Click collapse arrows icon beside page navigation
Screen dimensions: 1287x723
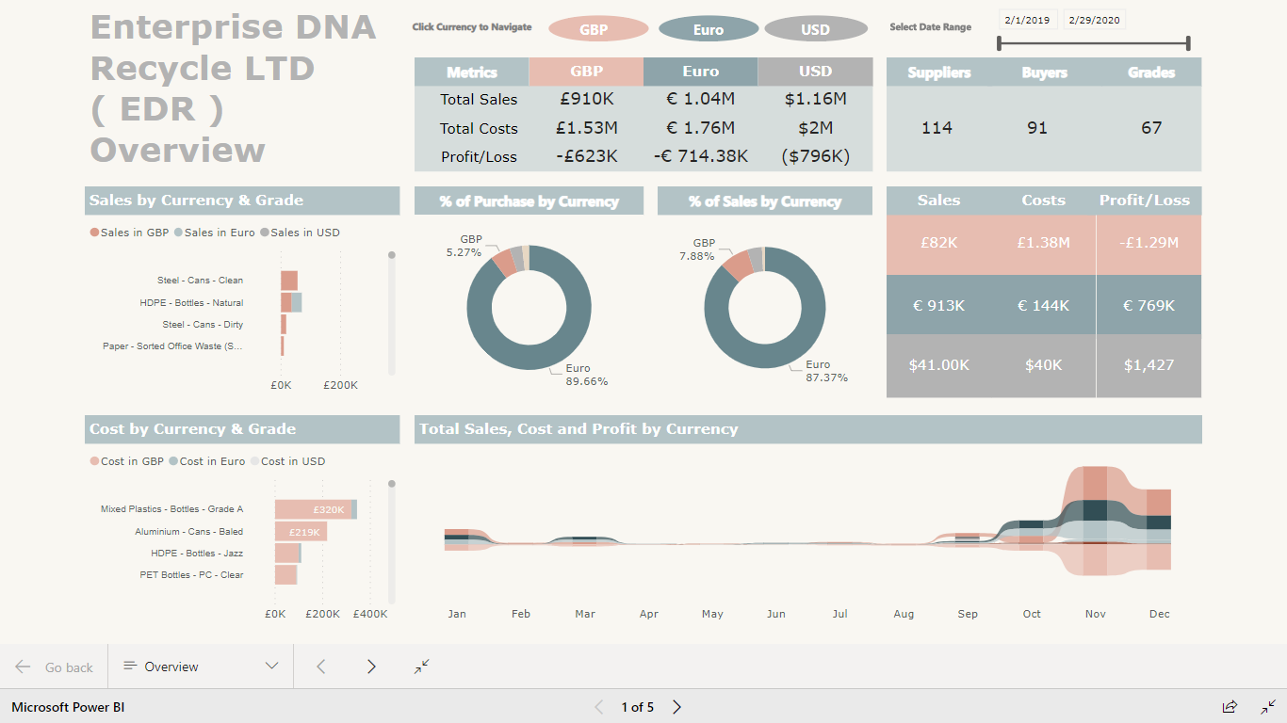point(421,667)
